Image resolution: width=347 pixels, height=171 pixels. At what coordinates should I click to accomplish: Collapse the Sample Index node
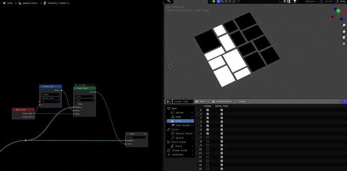pos(76,88)
